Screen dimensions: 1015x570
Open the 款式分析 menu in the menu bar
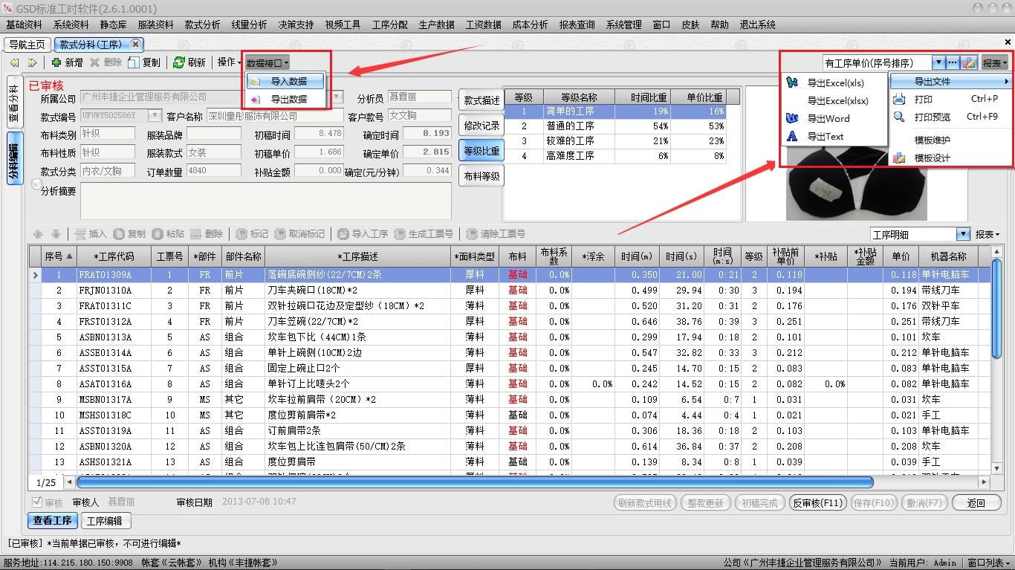202,25
